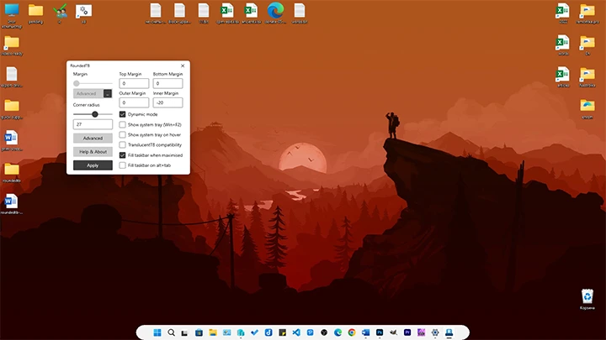Click the Corner radius value field 27
The image size is (606, 340).
coord(93,124)
